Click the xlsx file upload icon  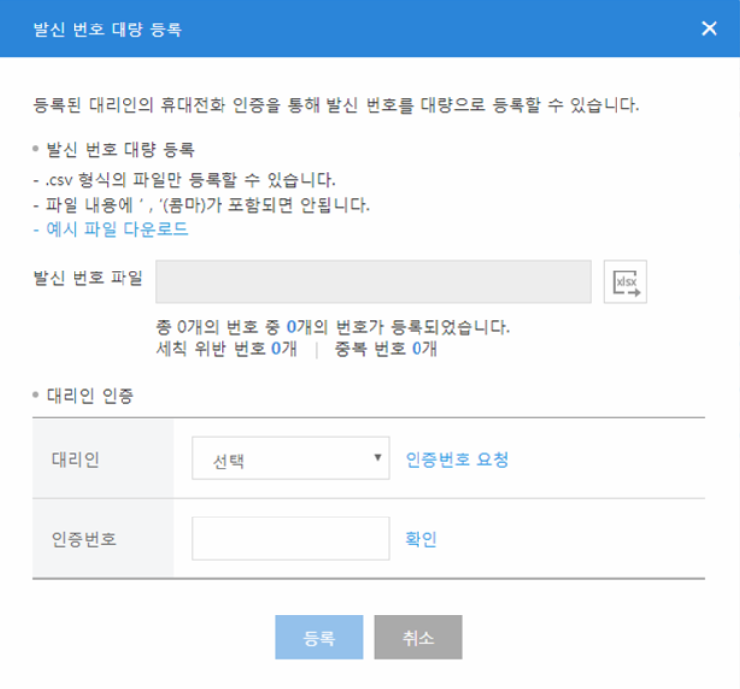click(x=625, y=281)
